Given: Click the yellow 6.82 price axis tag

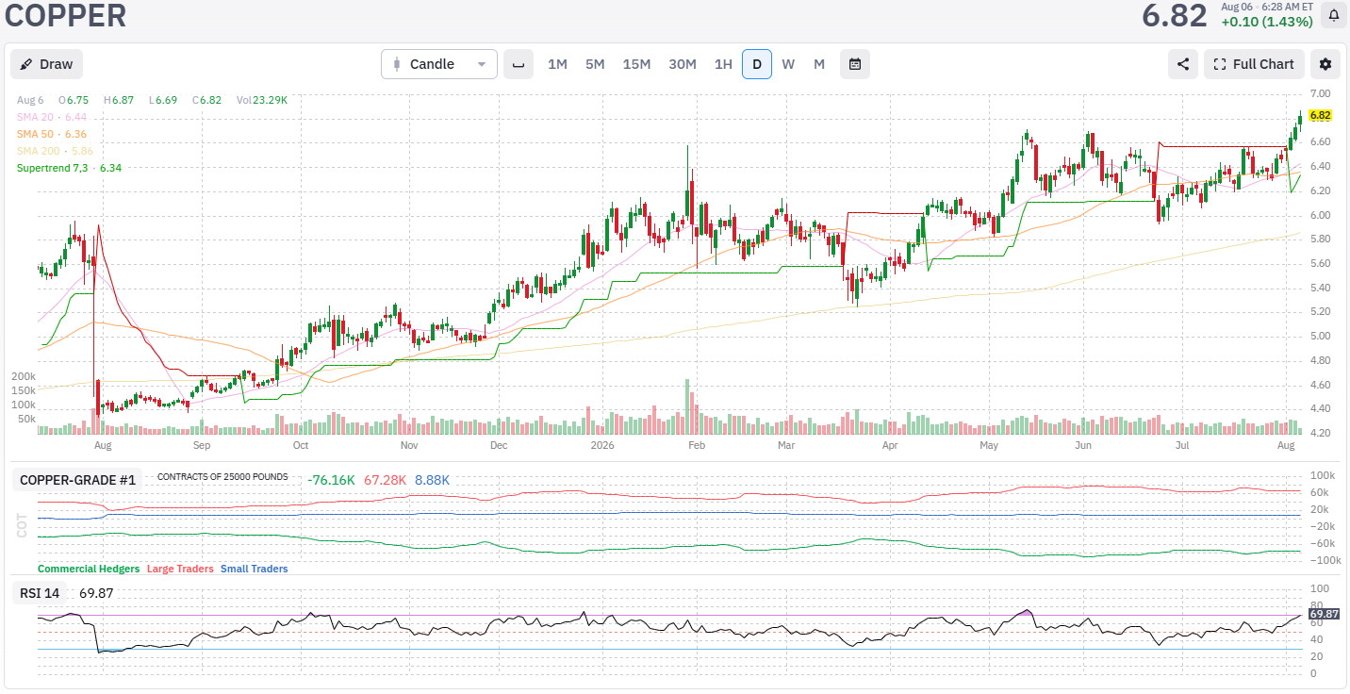Looking at the screenshot, I should point(1320,115).
